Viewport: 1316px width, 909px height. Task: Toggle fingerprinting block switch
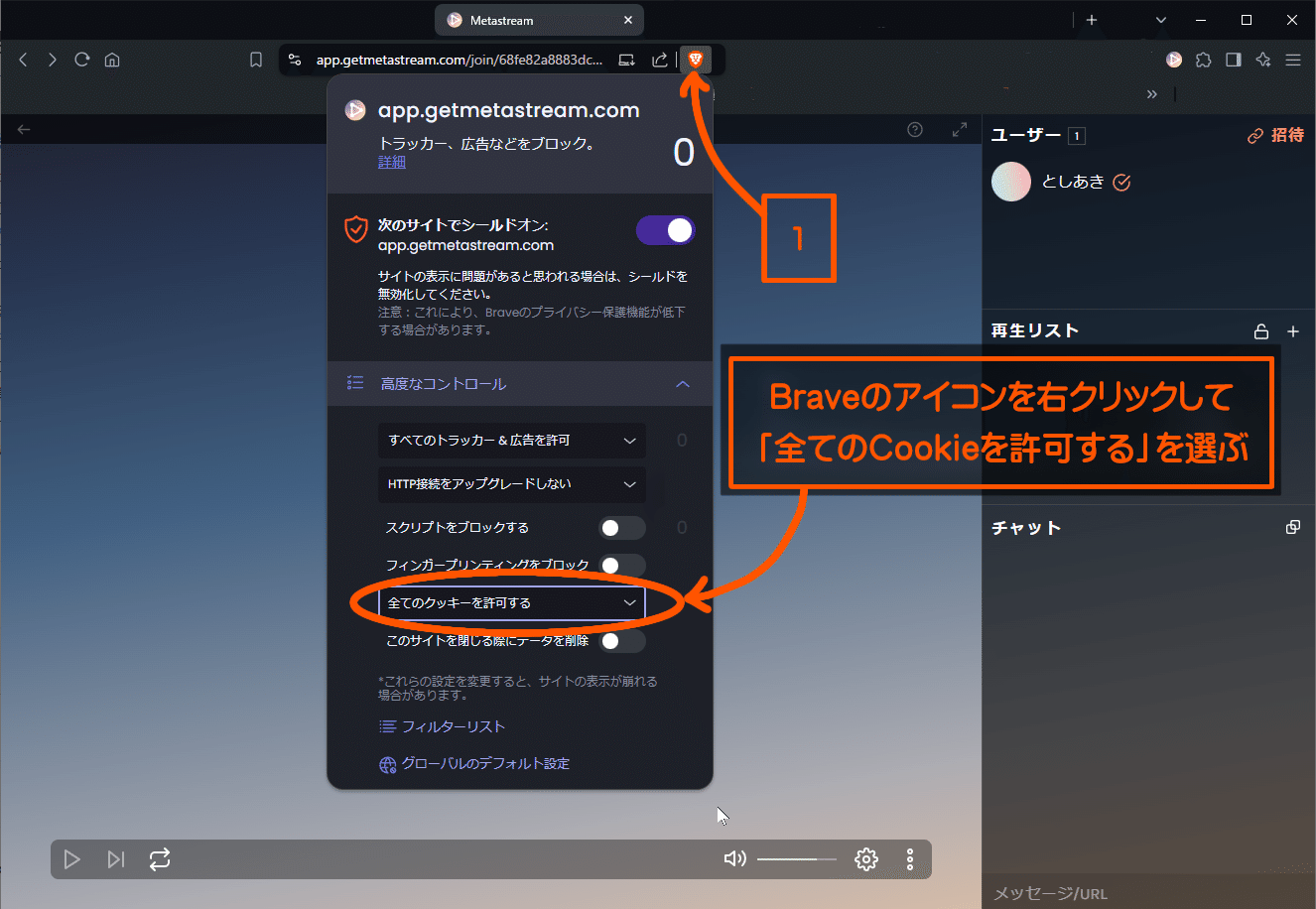(623, 566)
